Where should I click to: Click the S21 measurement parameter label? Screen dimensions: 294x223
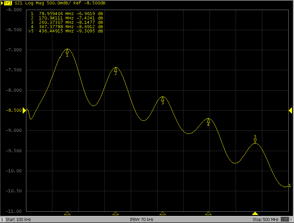(x=19, y=3)
